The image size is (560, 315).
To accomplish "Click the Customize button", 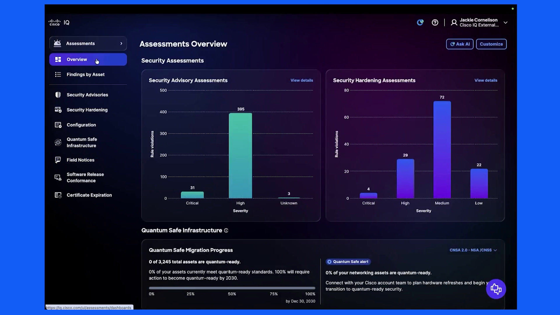I will point(491,44).
